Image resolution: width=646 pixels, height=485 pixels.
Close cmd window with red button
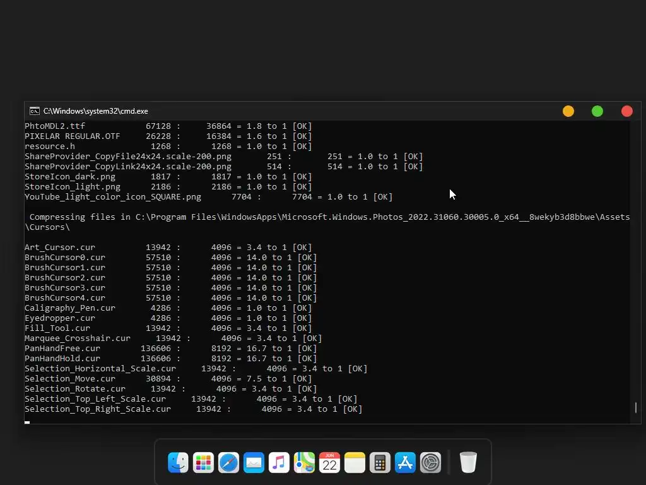click(x=627, y=111)
